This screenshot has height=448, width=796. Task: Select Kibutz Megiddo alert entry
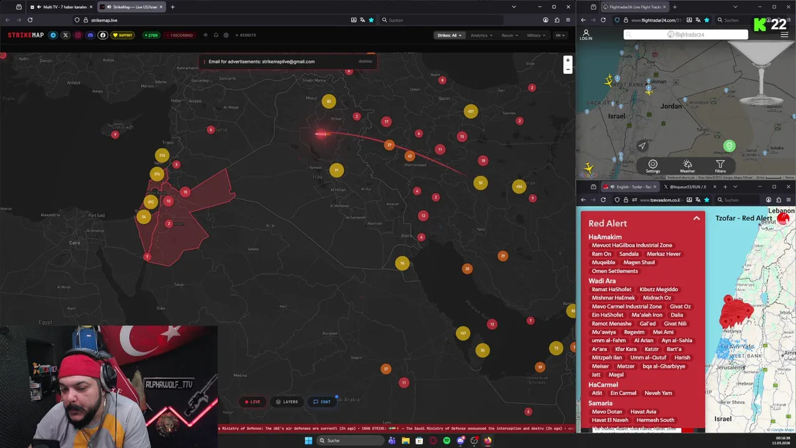click(x=659, y=289)
